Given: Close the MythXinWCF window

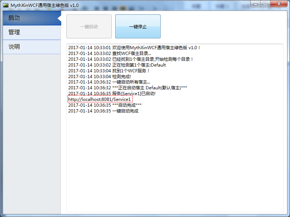Looking at the screenshot, I should (x=279, y=4).
